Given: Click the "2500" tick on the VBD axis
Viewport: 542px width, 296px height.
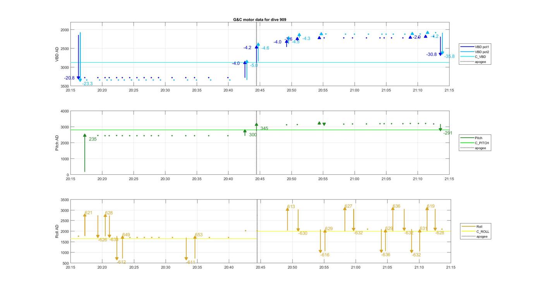Looking at the screenshot, I should point(65,49).
